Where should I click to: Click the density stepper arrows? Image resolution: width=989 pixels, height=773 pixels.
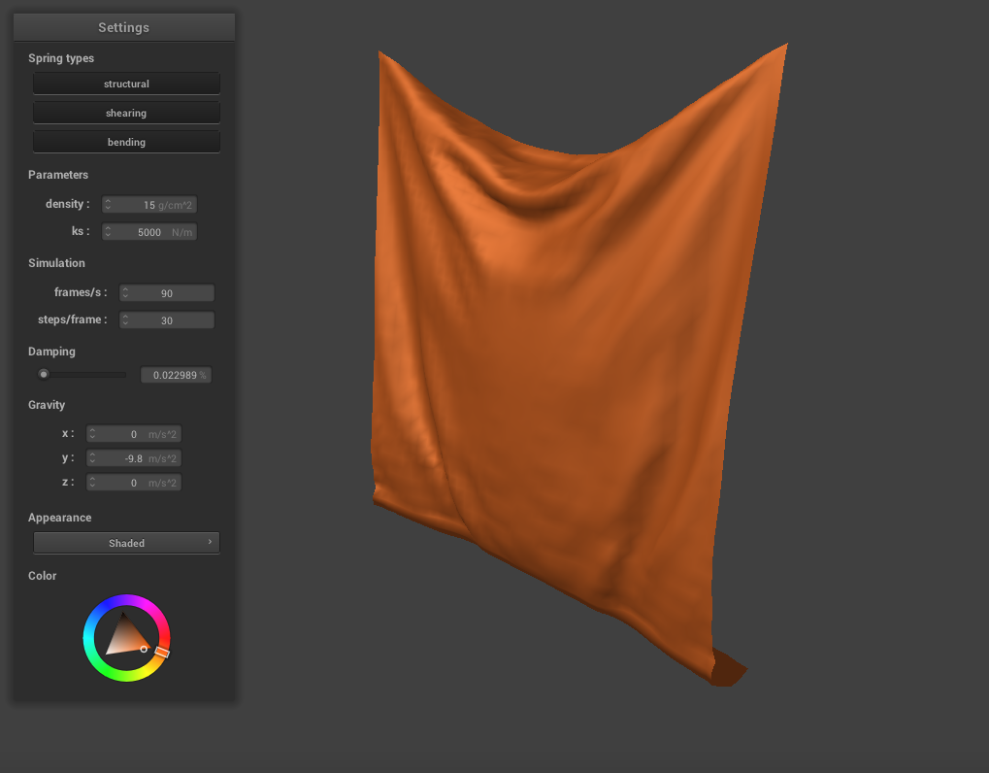[108, 205]
